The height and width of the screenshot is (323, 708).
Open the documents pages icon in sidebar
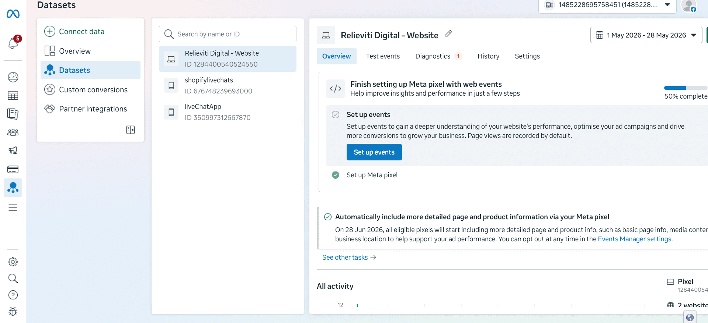pyautogui.click(x=13, y=114)
